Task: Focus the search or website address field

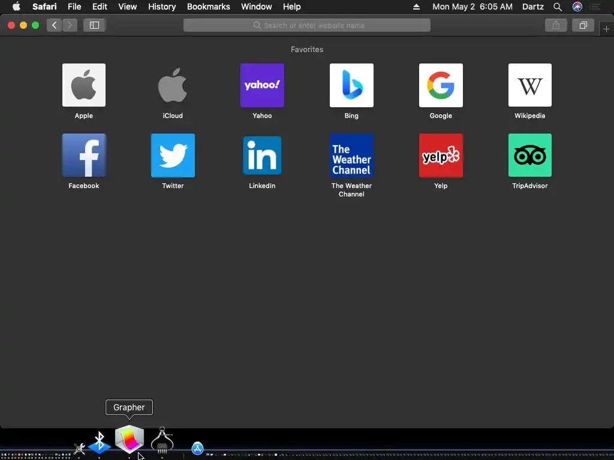Action: point(306,25)
